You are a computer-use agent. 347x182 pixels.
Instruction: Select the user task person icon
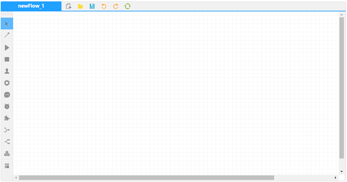click(7, 71)
